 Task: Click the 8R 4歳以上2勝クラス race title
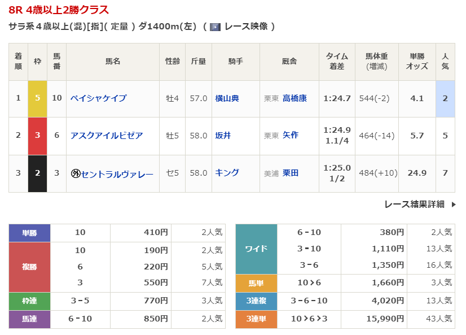click(x=59, y=10)
